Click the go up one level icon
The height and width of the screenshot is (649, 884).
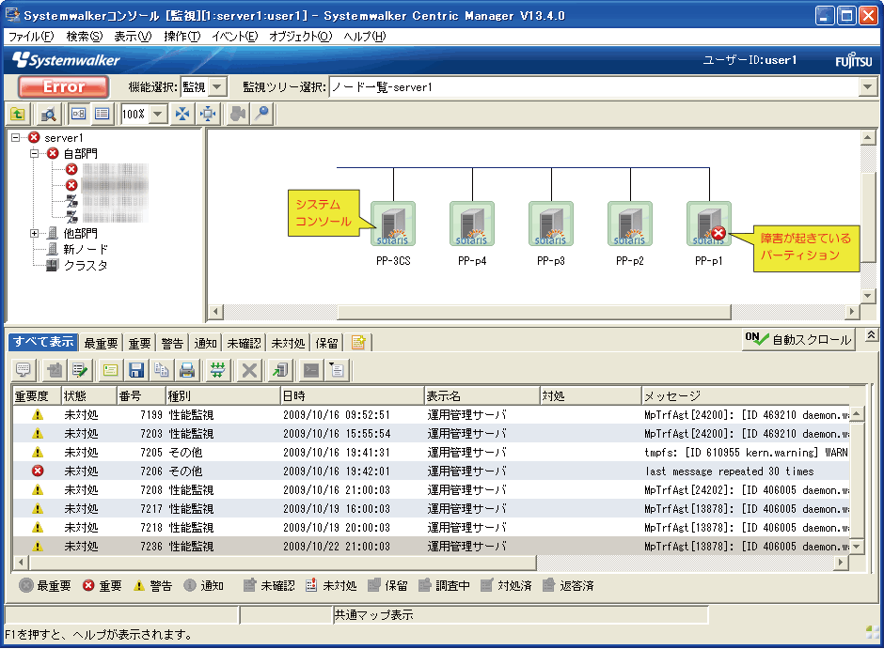[18, 114]
